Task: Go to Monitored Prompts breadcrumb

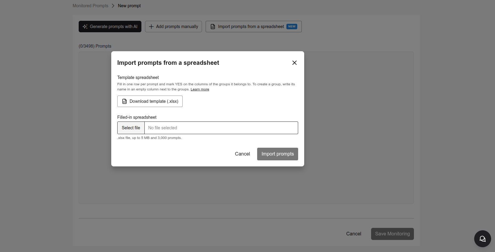Action: point(90,6)
